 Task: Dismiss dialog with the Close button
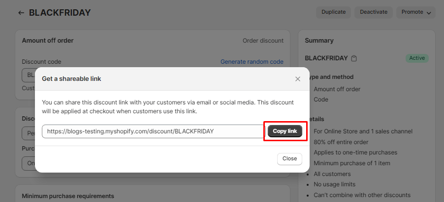coord(289,159)
